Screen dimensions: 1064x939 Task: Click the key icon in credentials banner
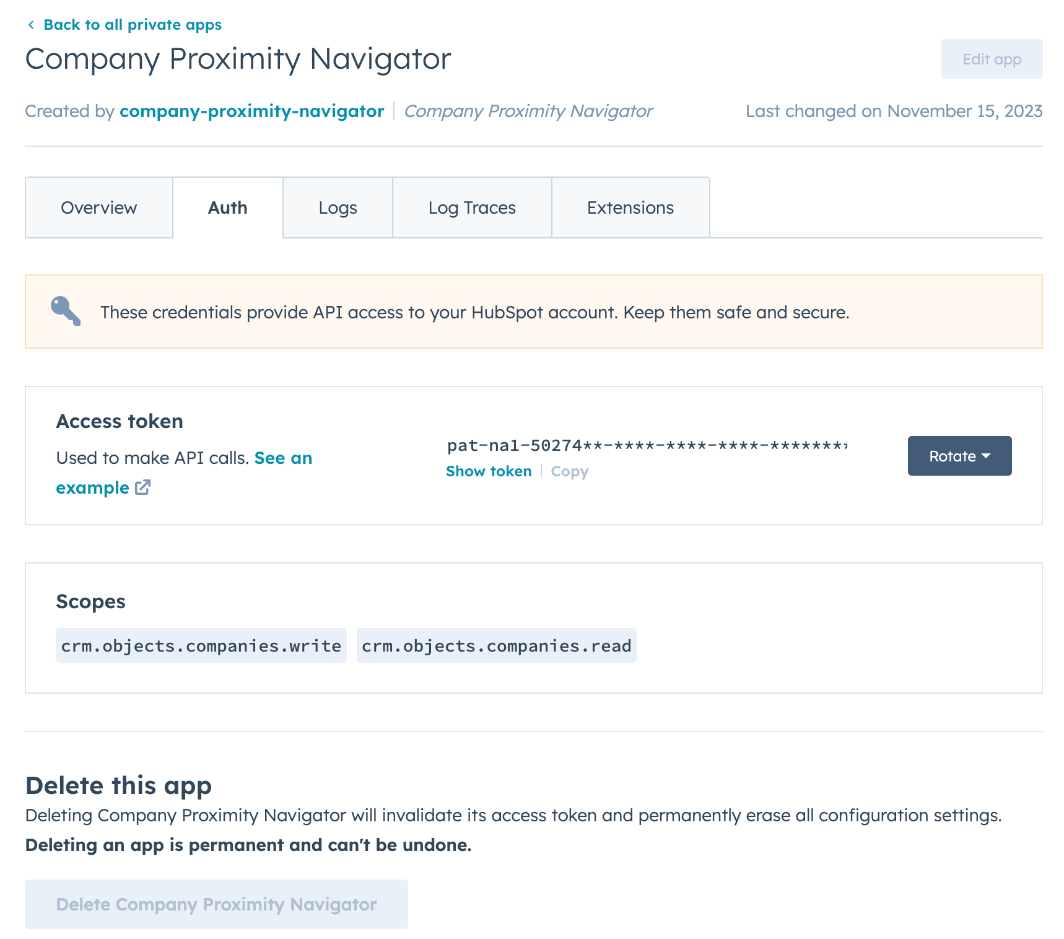pos(66,311)
